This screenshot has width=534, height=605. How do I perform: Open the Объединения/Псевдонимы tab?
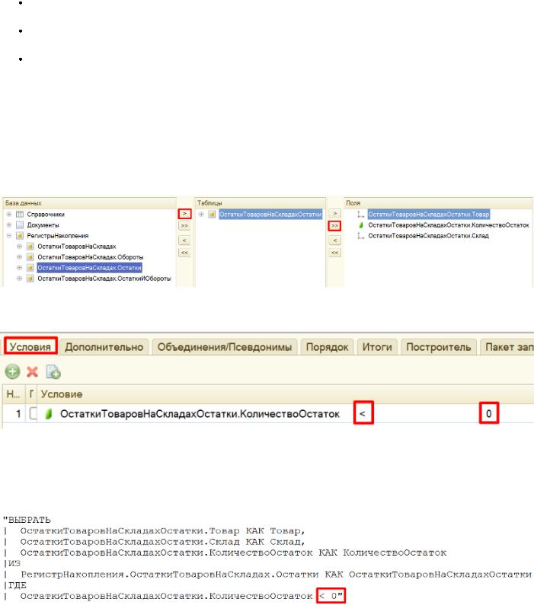tap(224, 347)
